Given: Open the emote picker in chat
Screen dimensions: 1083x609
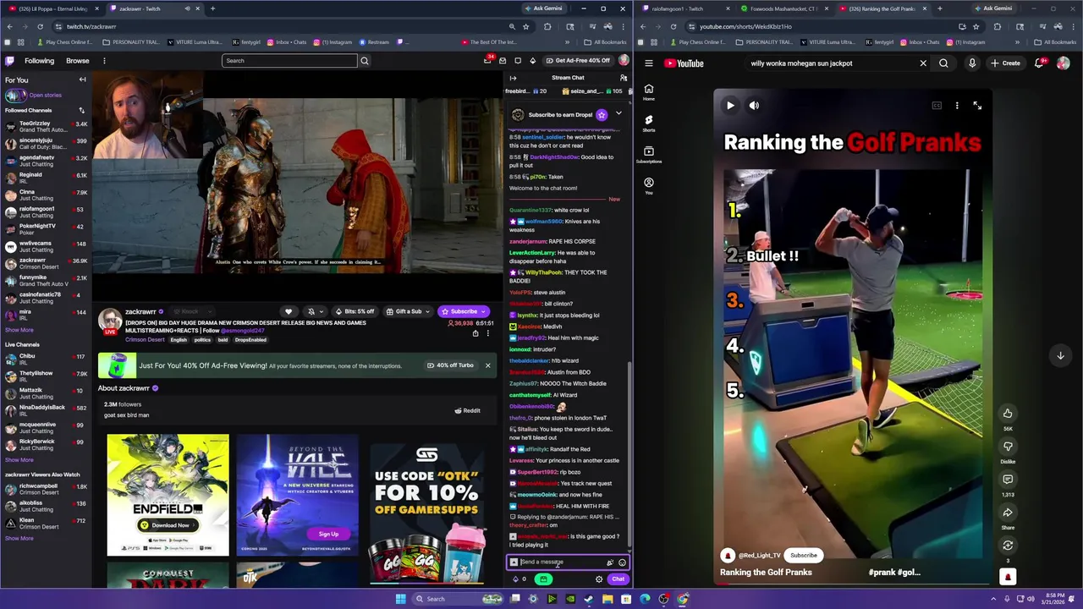Looking at the screenshot, I should [x=622, y=562].
